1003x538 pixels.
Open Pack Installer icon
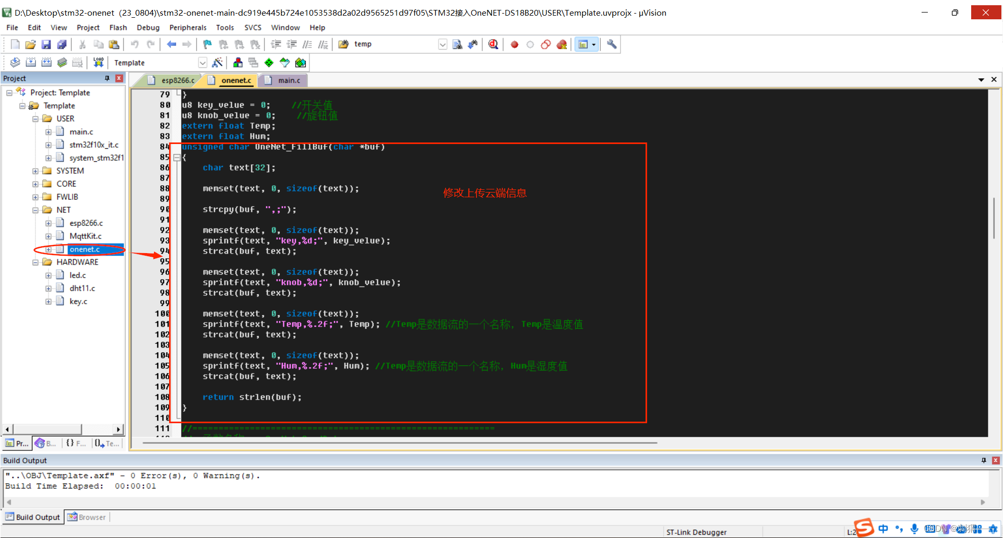point(301,63)
